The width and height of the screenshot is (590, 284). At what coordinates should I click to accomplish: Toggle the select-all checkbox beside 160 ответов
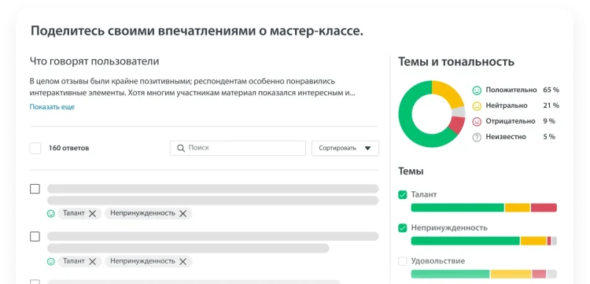coord(35,148)
